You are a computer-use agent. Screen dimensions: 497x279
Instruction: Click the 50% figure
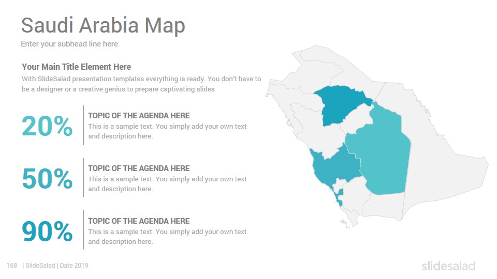pyautogui.click(x=47, y=178)
